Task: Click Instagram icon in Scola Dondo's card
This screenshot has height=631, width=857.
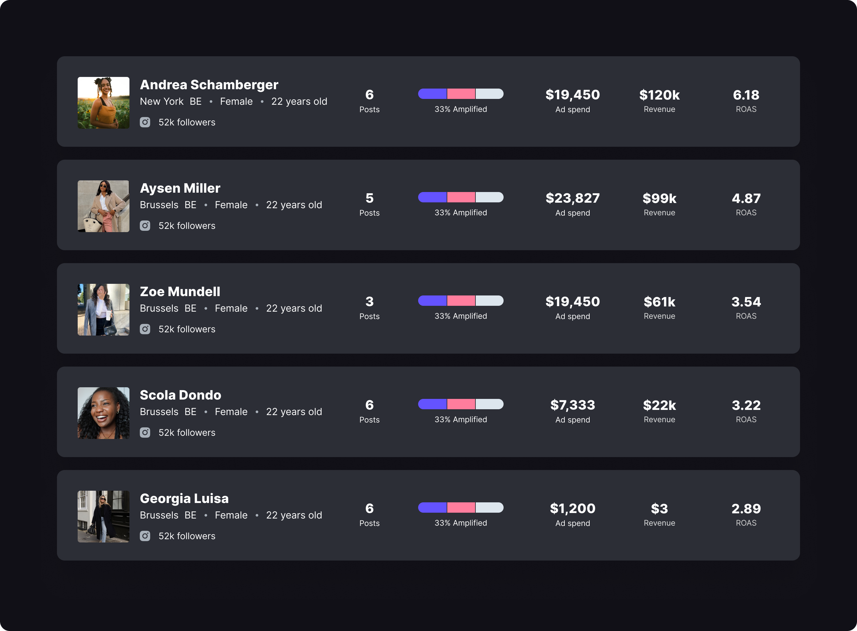Action: point(145,433)
